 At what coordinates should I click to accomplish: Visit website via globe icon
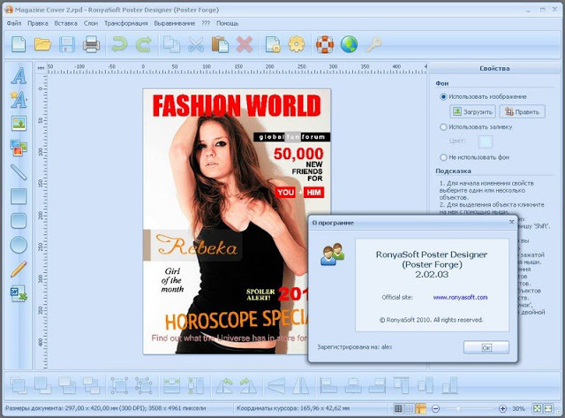(x=349, y=44)
